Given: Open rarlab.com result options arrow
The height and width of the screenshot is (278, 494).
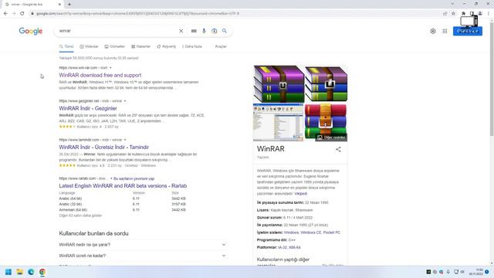Looking at the screenshot, I should tap(111, 178).
